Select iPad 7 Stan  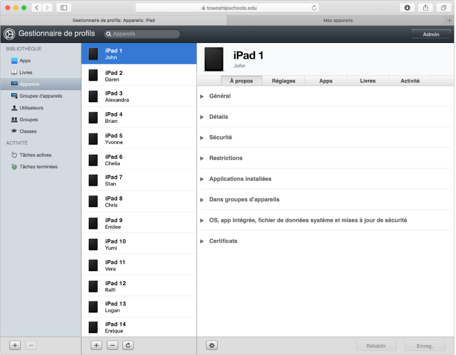(x=139, y=180)
